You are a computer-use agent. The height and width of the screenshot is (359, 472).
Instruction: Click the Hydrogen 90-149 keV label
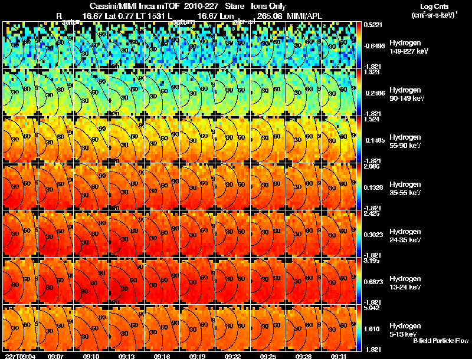[x=407, y=94]
